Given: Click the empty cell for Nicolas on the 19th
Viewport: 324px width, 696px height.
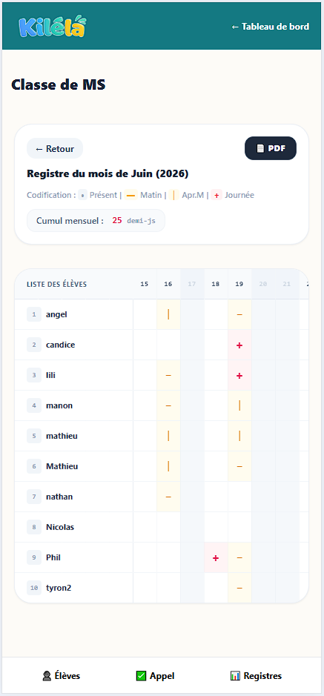Looking at the screenshot, I should 239,527.
